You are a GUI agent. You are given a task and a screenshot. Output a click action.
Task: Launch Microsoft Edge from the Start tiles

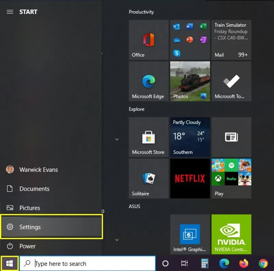click(149, 81)
